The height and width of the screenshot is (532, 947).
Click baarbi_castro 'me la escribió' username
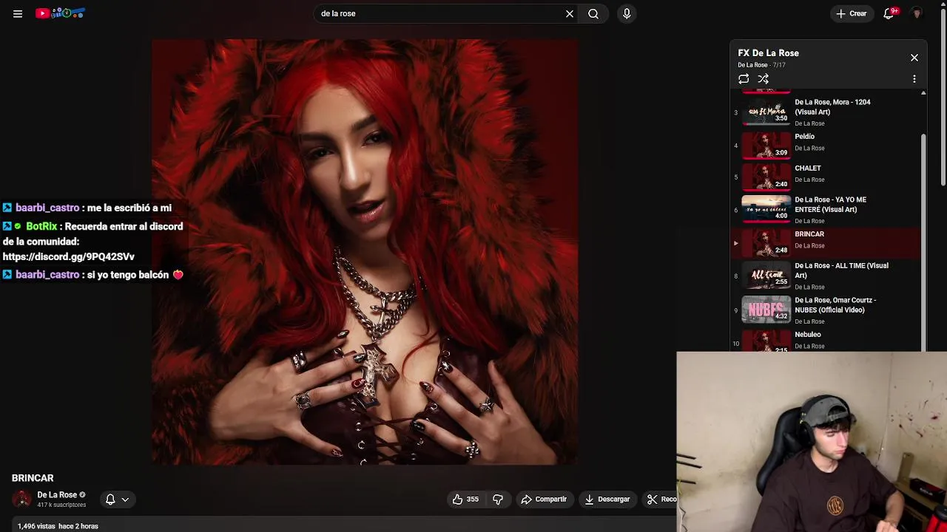pyautogui.click(x=47, y=208)
